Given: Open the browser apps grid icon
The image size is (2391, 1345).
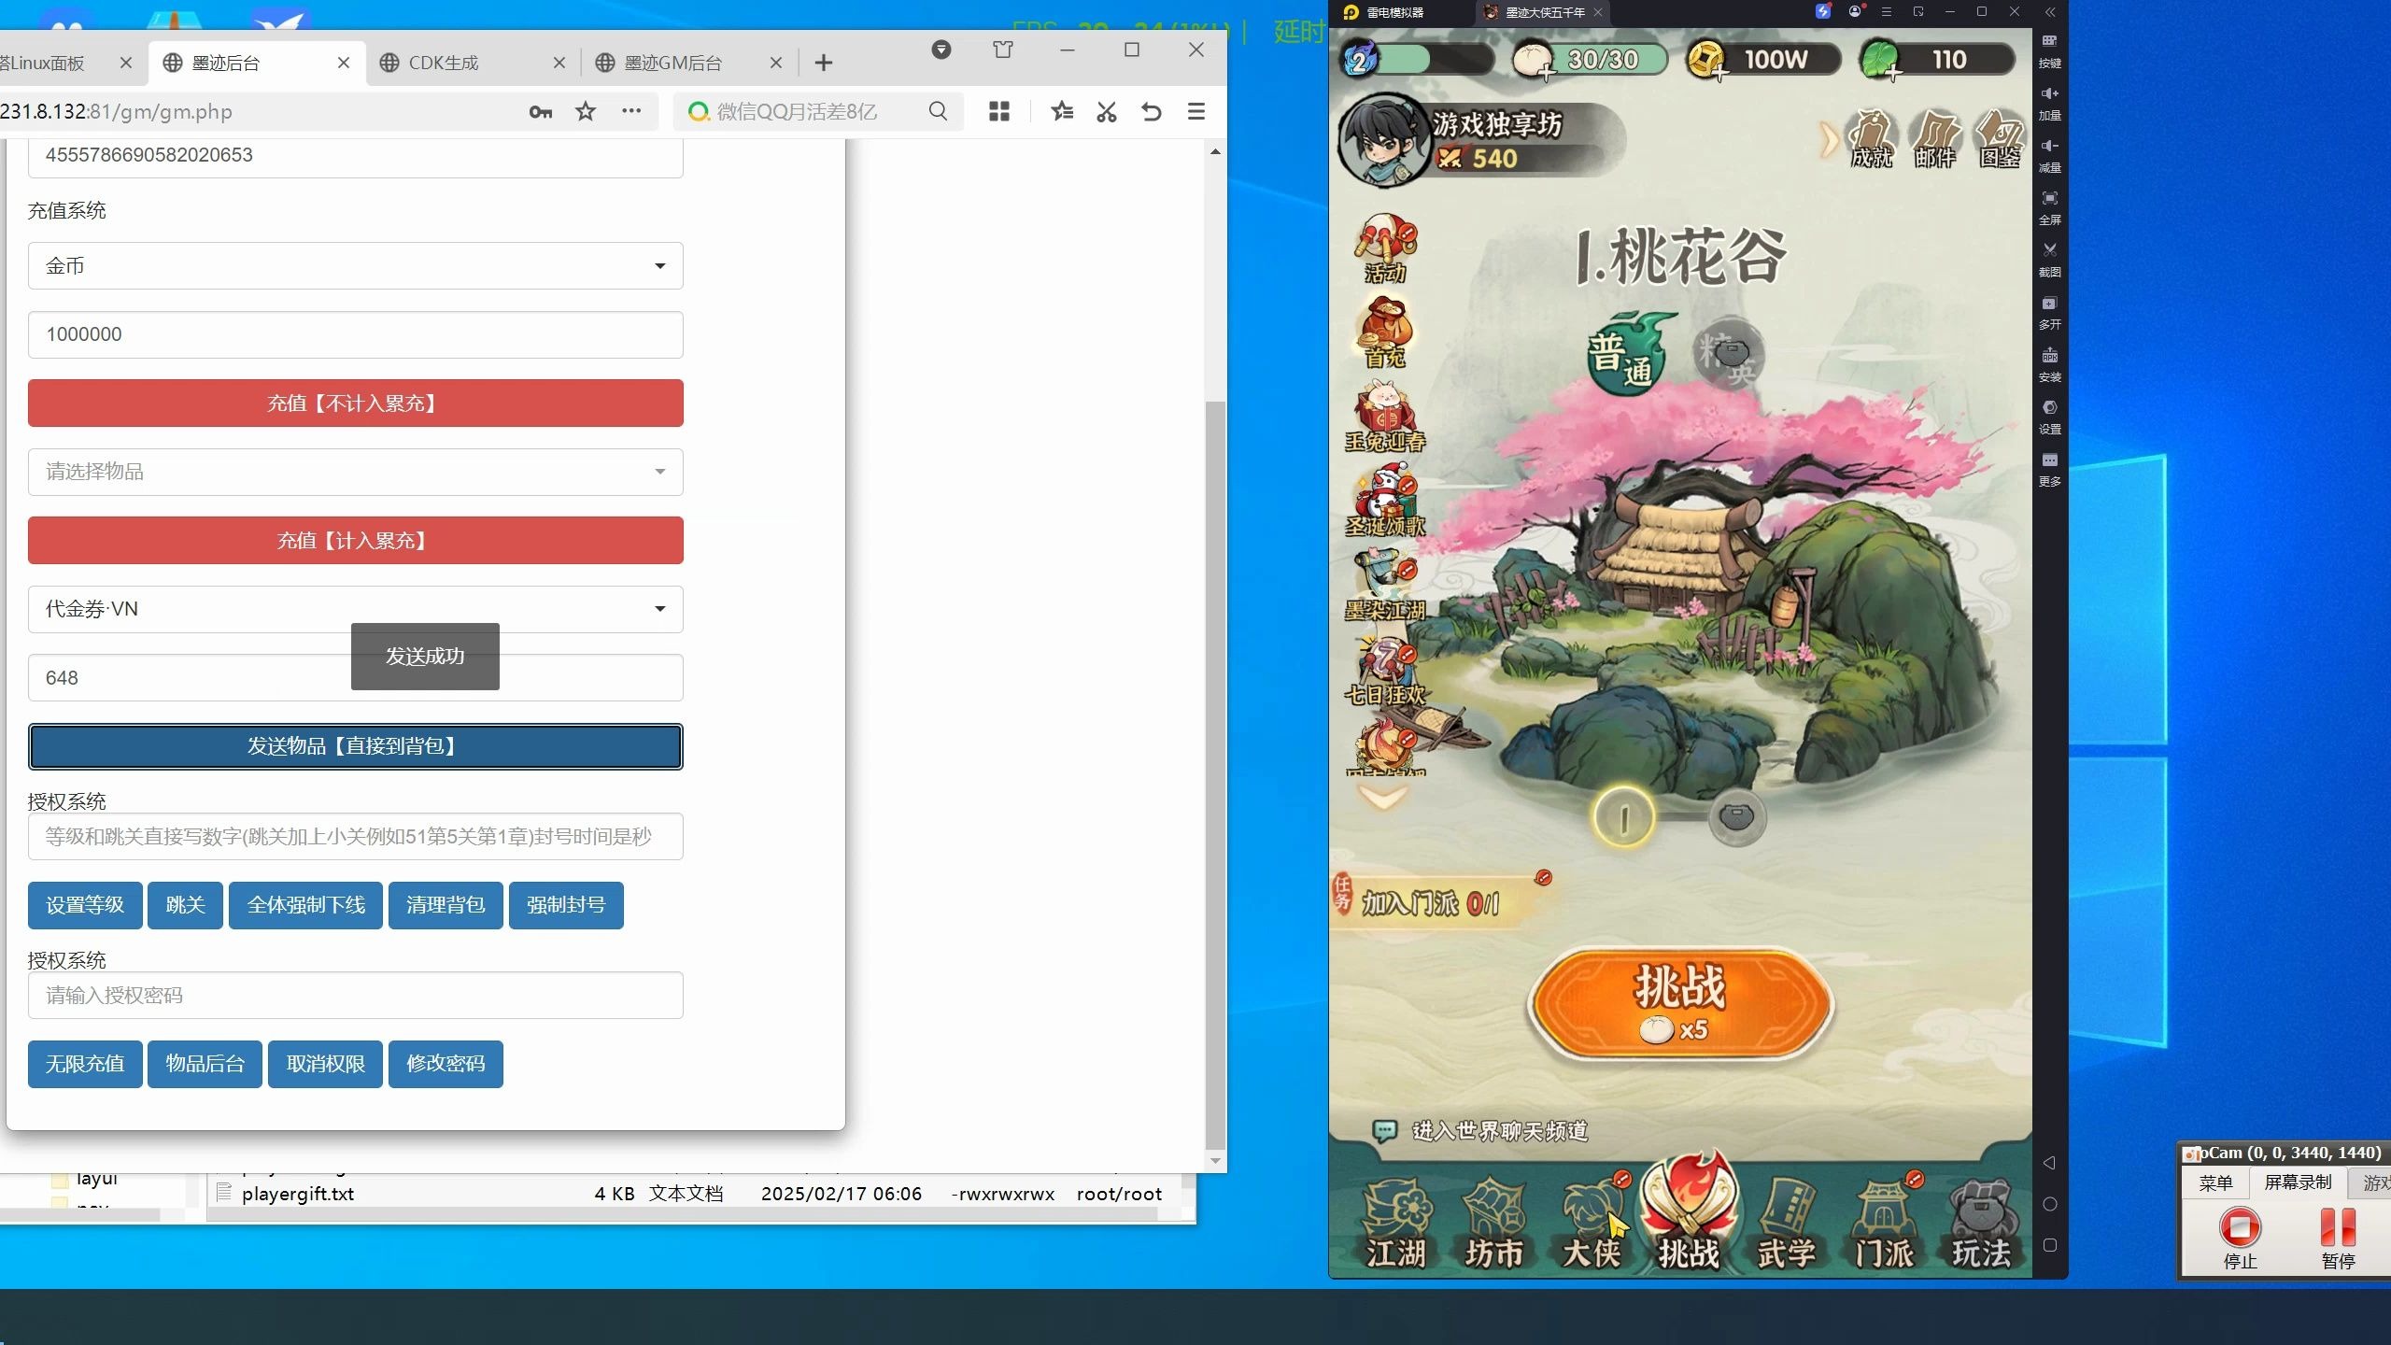Looking at the screenshot, I should [999, 112].
